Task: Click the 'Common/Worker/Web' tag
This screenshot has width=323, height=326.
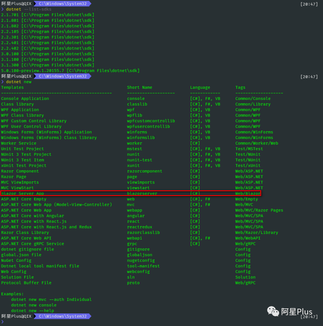Action: pyautogui.click(x=257, y=143)
